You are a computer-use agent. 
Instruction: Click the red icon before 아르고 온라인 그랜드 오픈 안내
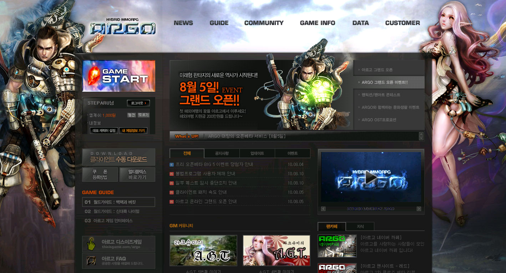click(x=172, y=202)
